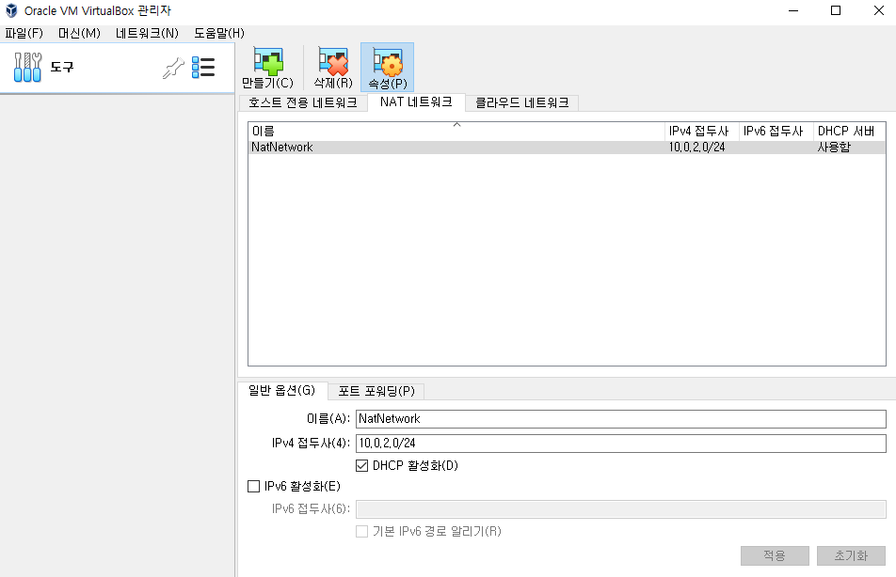Click the 이름(A) name input field
The image size is (896, 577).
[x=620, y=419]
